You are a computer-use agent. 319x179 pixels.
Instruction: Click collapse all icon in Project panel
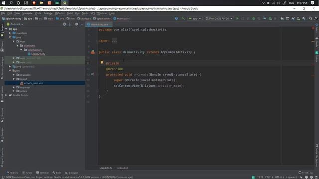70,24
